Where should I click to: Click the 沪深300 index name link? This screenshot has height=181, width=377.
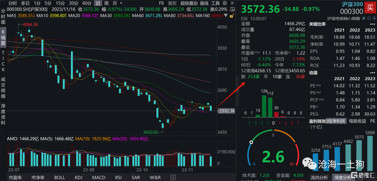[x=353, y=4]
